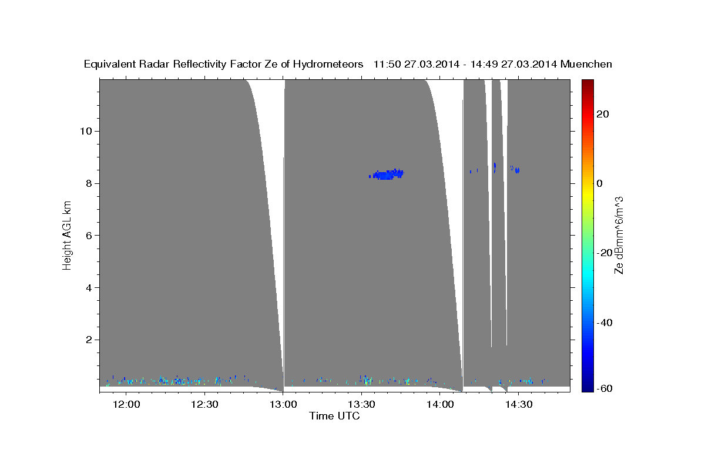Click the '14:00' time tick label
The height and width of the screenshot is (470, 705).
pyautogui.click(x=440, y=404)
